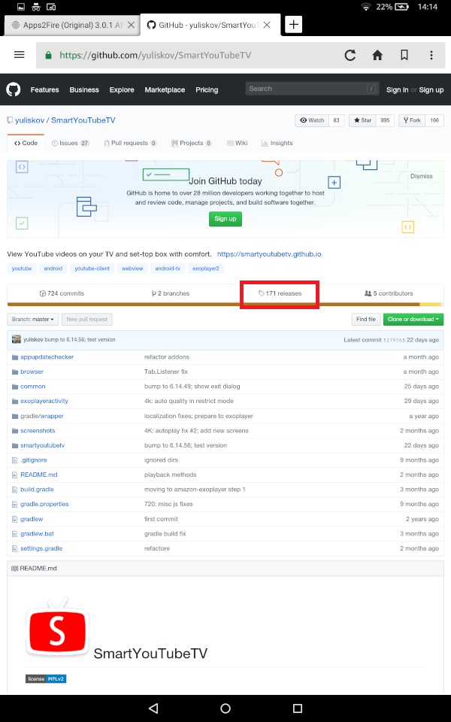Open the smartyoutubetv.github.io link
Viewport: 451px width, 722px height.
click(x=269, y=254)
